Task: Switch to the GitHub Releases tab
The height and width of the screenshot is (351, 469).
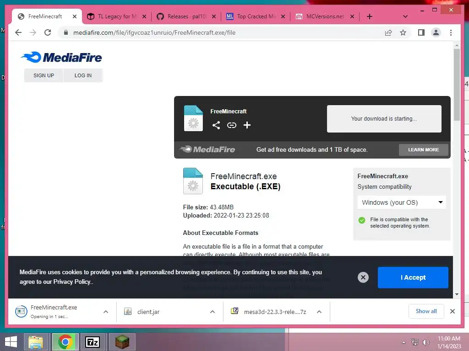Action: (187, 16)
